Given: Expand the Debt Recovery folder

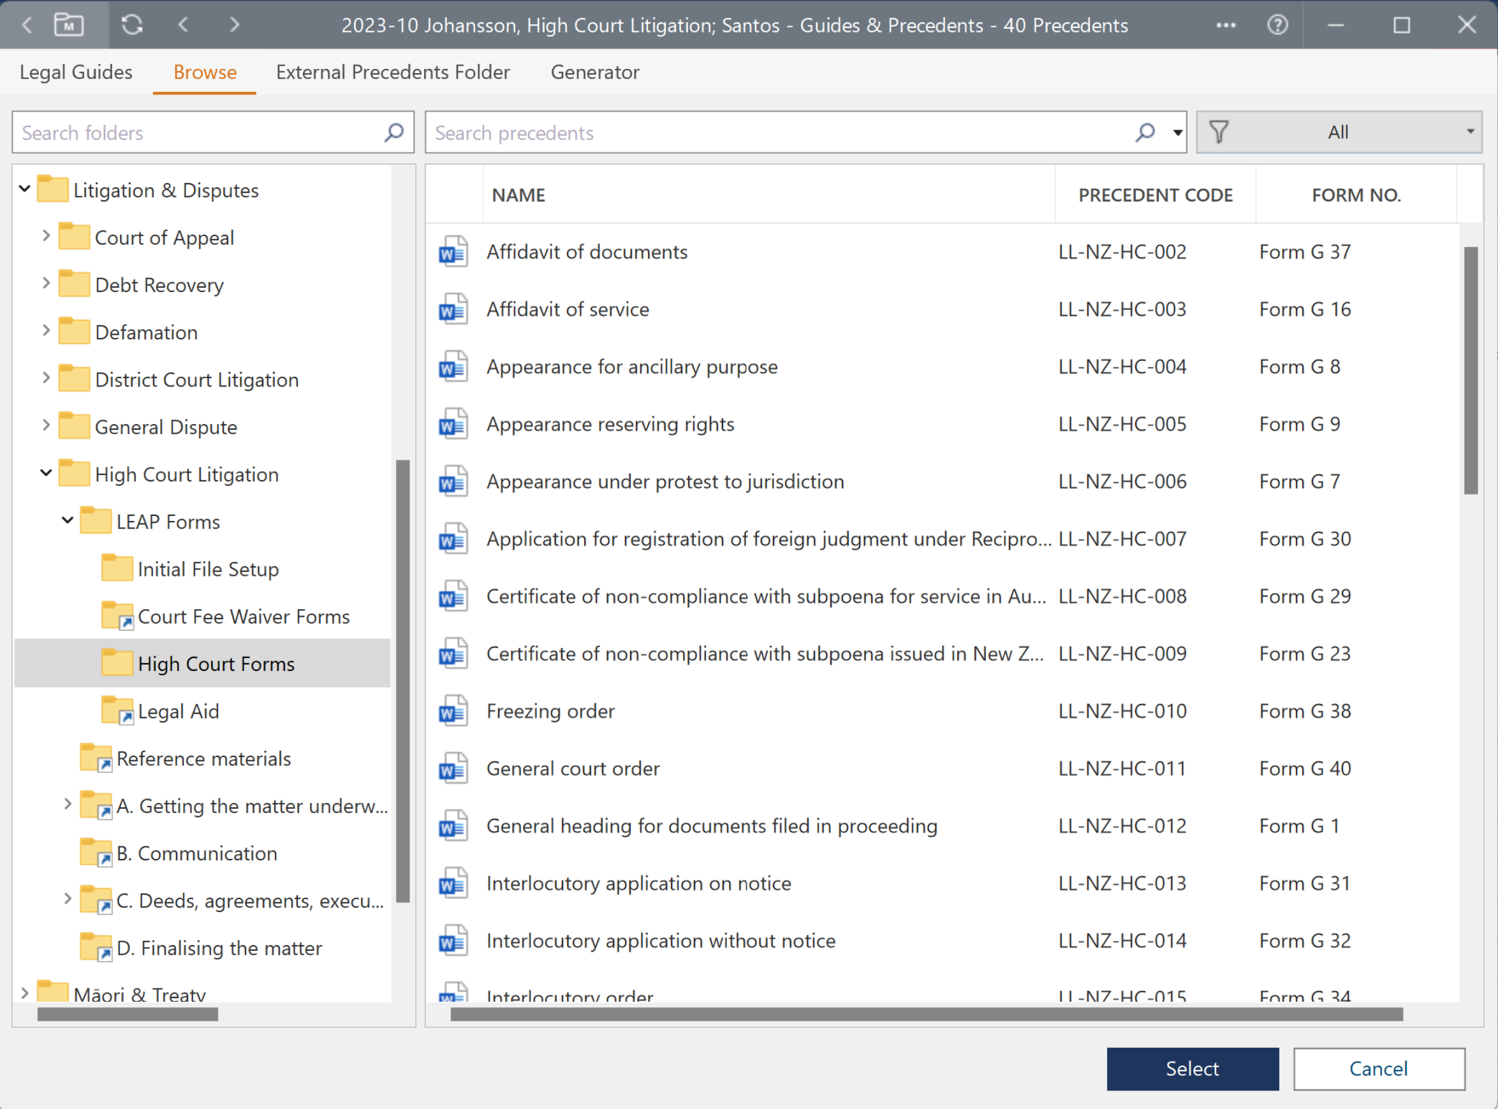Looking at the screenshot, I should 46,283.
